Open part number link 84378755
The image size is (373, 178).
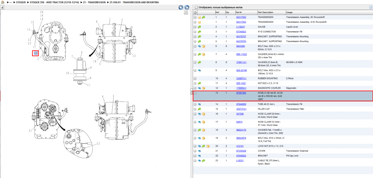[x=241, y=41]
